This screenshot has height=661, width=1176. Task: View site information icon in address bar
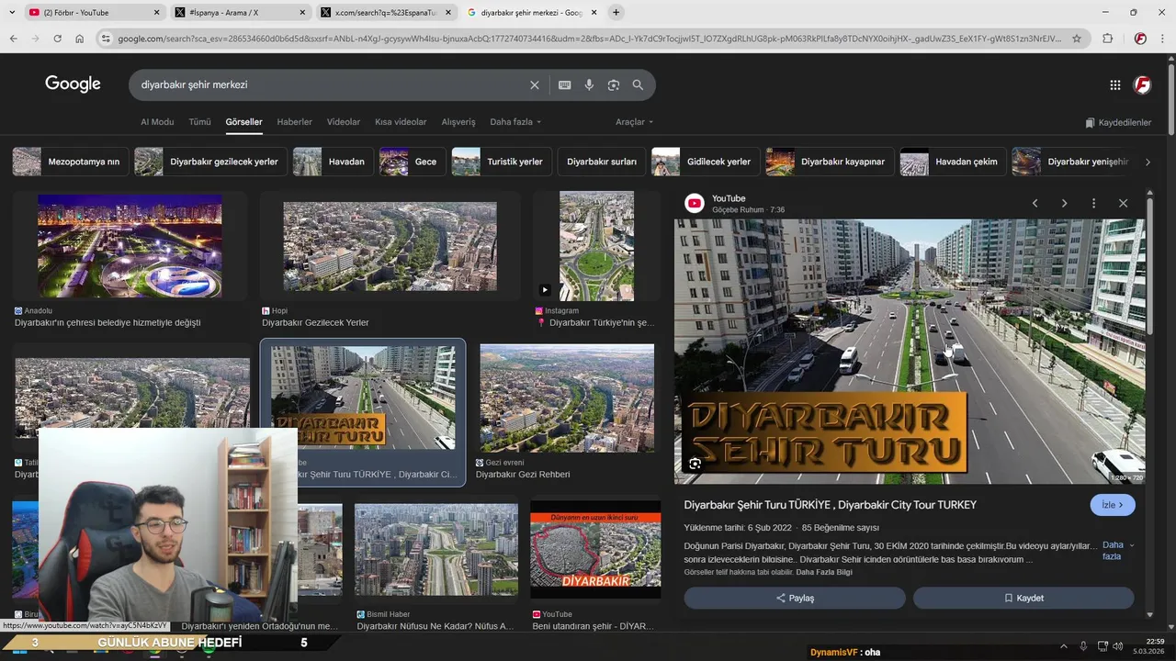[106, 39]
